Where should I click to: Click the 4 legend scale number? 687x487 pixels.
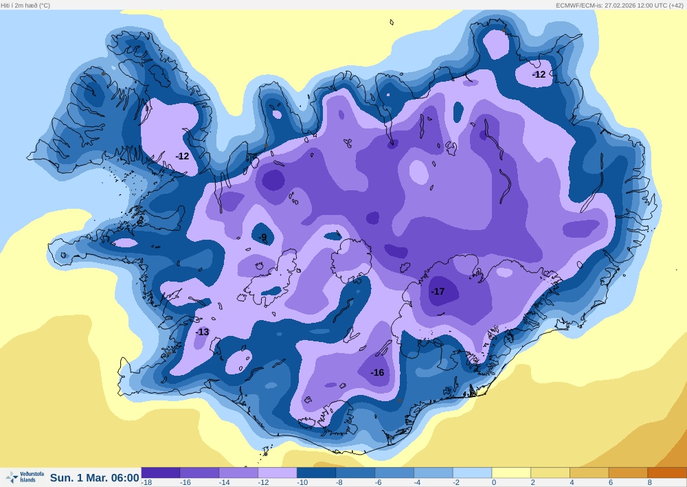coord(572,483)
